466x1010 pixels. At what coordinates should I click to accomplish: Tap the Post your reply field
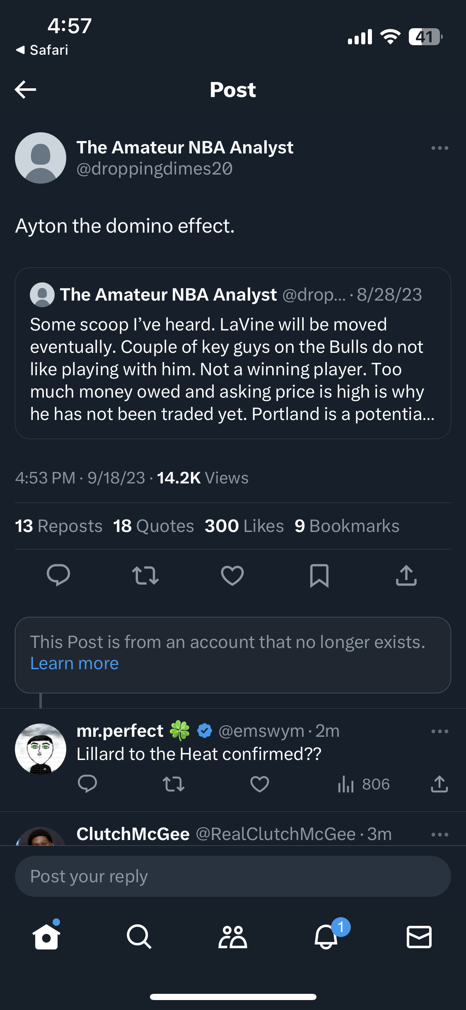click(x=233, y=876)
